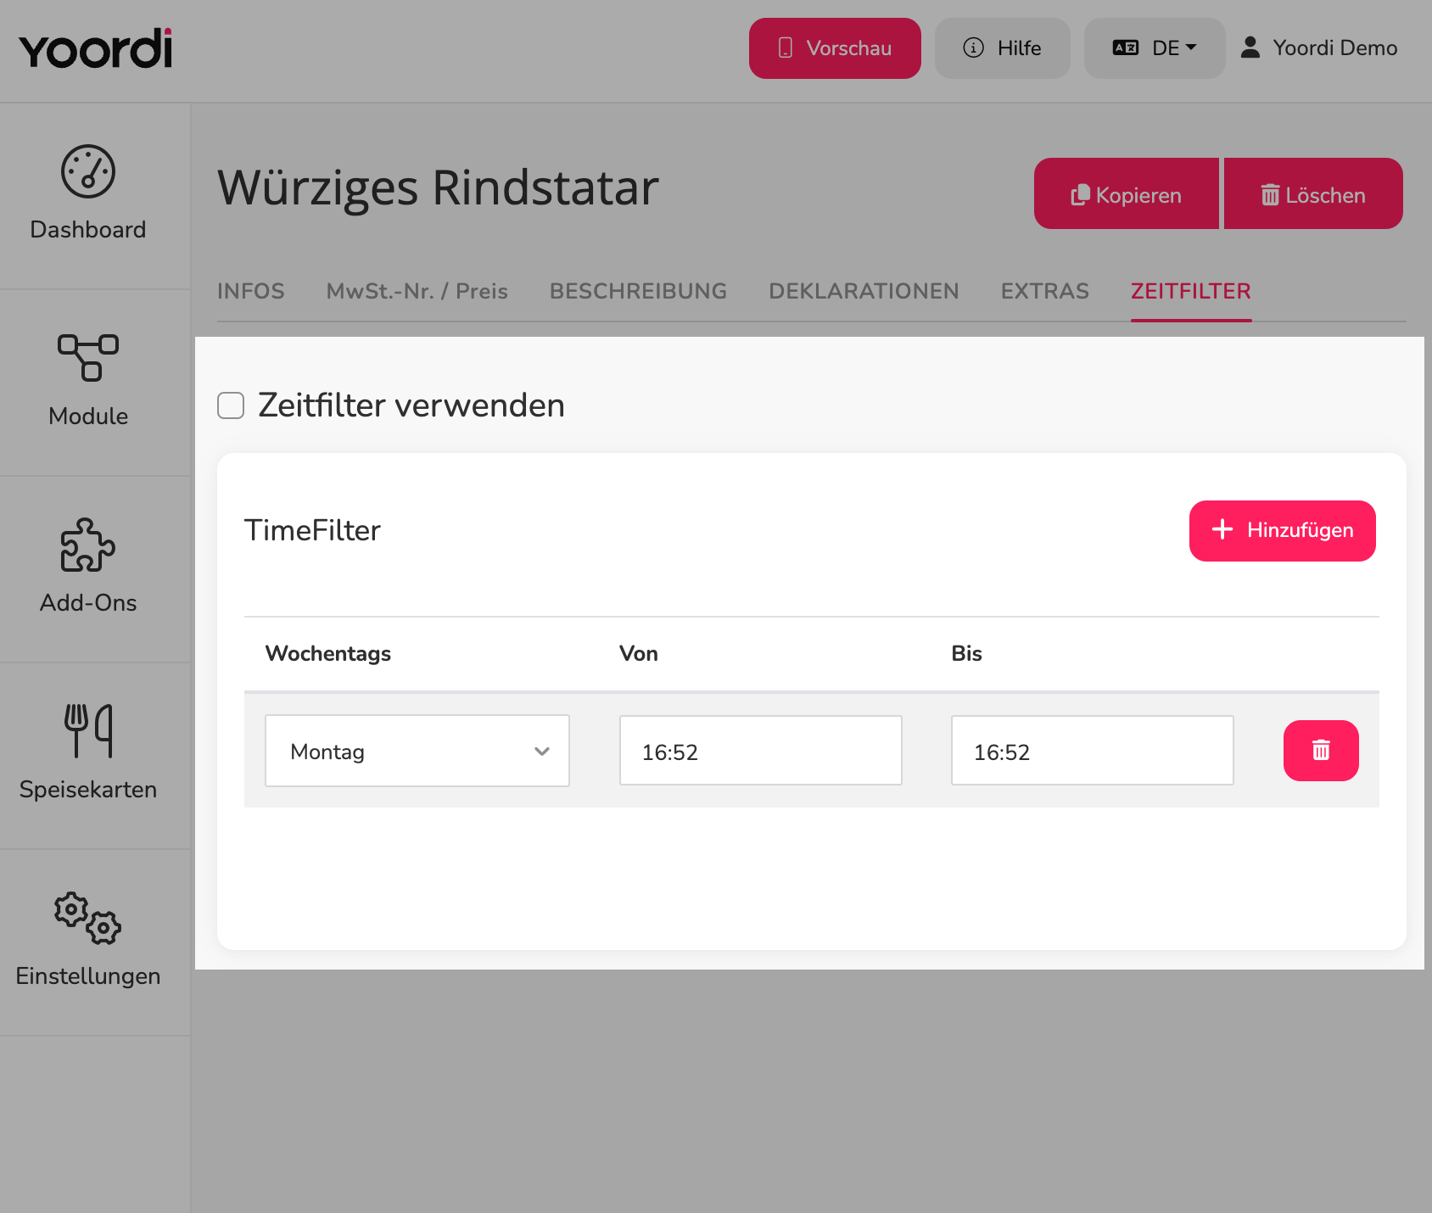
Task: Switch to the DEKLARATIONEN tab
Action: coord(864,291)
